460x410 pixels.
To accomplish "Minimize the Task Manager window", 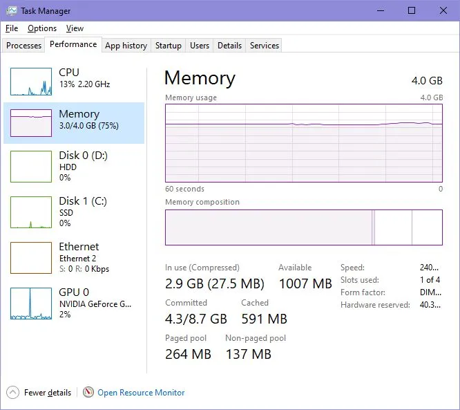I will pos(381,10).
